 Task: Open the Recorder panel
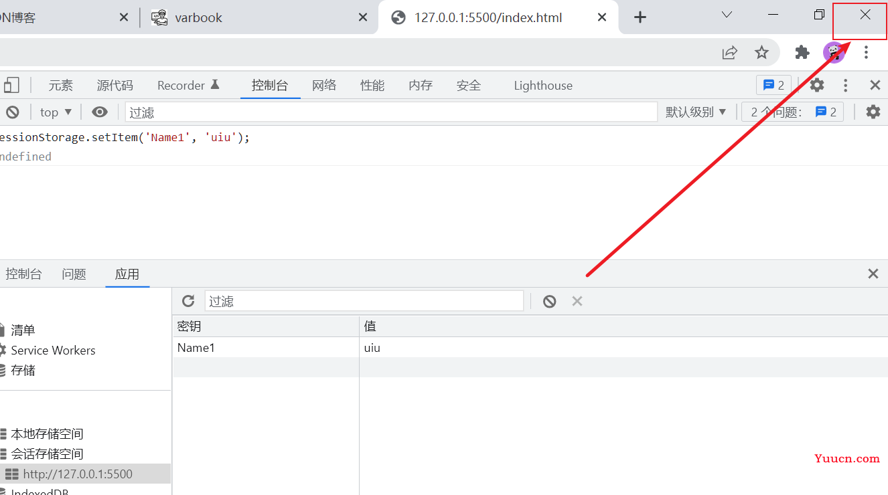(188, 86)
